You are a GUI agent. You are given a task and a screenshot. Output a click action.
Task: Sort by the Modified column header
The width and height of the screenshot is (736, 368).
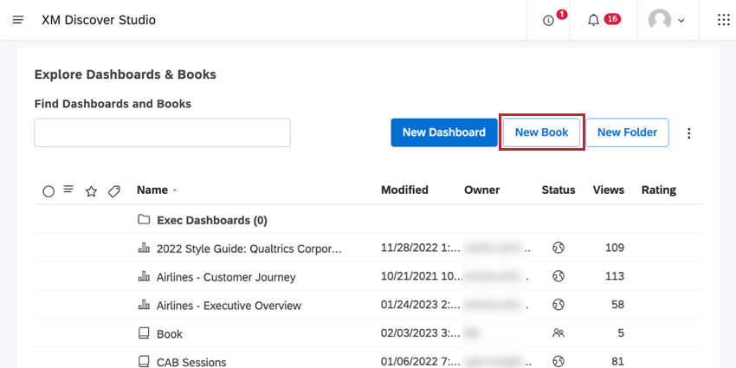pyautogui.click(x=404, y=190)
